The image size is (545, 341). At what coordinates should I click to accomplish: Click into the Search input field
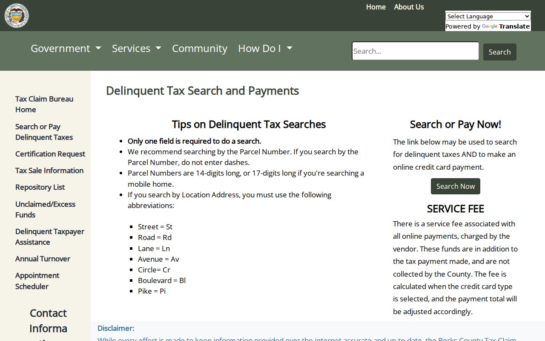point(415,51)
